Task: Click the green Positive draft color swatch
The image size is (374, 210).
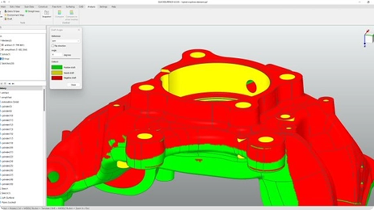Action: [56, 67]
